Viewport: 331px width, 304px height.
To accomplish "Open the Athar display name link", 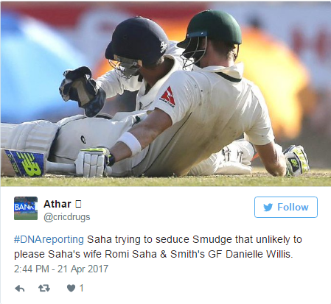I will click(x=58, y=204).
